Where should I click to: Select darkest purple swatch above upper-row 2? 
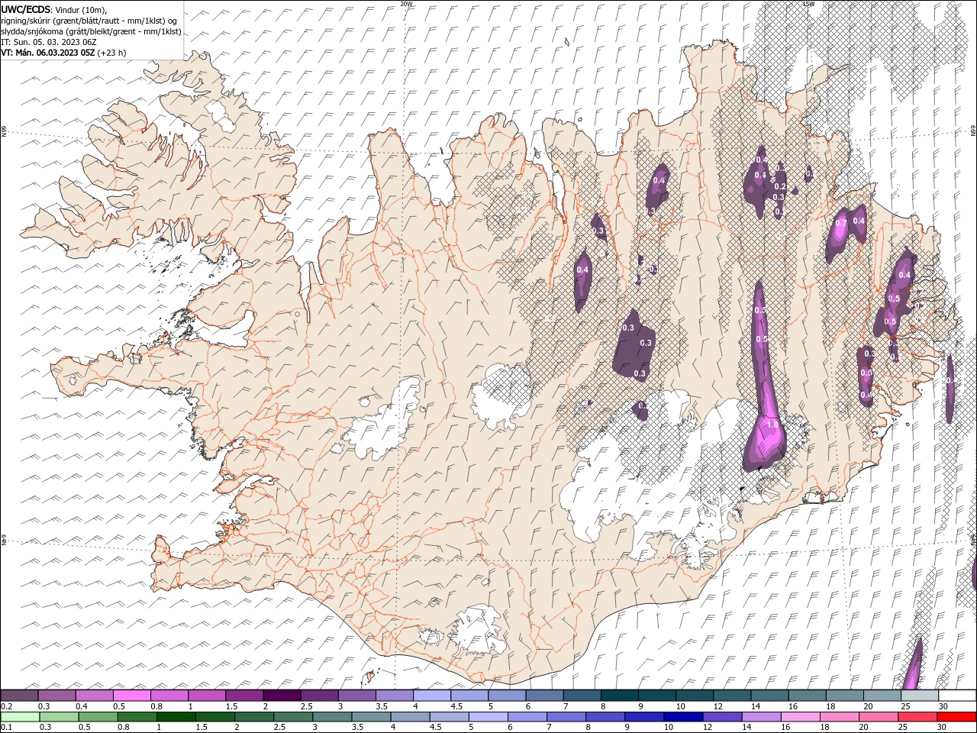(x=282, y=696)
